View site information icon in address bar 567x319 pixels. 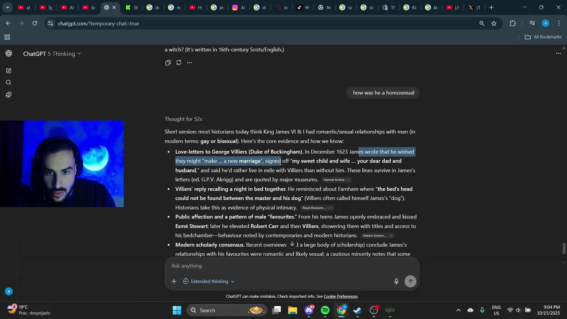pyautogui.click(x=51, y=23)
